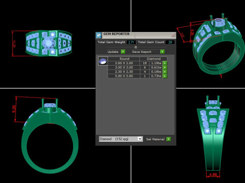Screen dimensions: 245x183
Task: Click green arrow for the 0.61tw row
Action: pyautogui.click(x=165, y=68)
